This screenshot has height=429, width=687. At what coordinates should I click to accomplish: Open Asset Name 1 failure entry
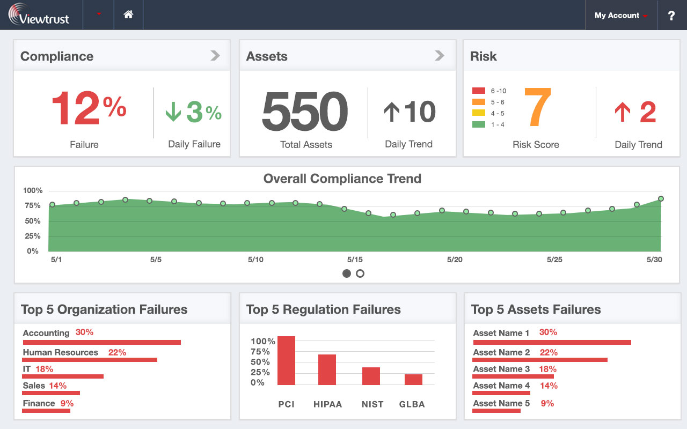pos(501,333)
